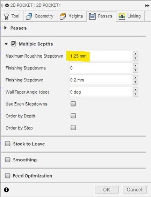This screenshot has height=197, width=151.
Task: Open the Linking tab
Action: pyautogui.click(x=129, y=16)
